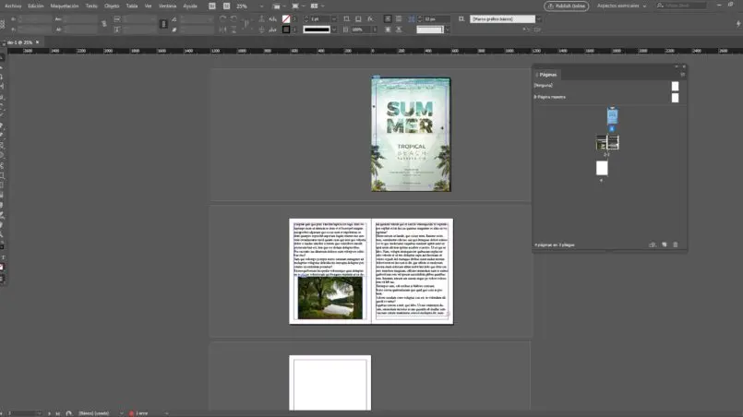Screen dimensions: 743x417
Task: Click the Go to Bridge icon
Action: click(x=211, y=6)
